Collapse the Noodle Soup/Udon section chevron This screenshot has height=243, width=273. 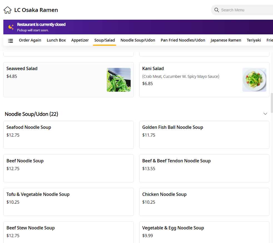265,114
